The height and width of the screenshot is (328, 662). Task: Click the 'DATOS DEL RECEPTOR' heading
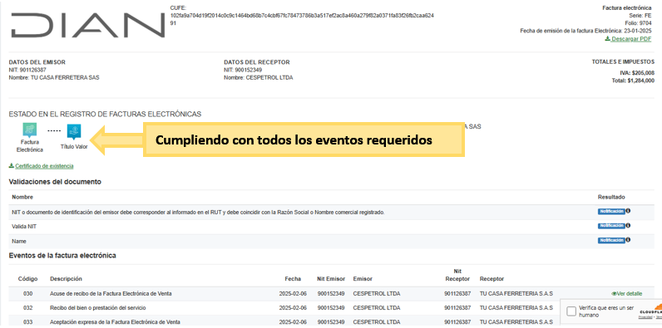[257, 62]
